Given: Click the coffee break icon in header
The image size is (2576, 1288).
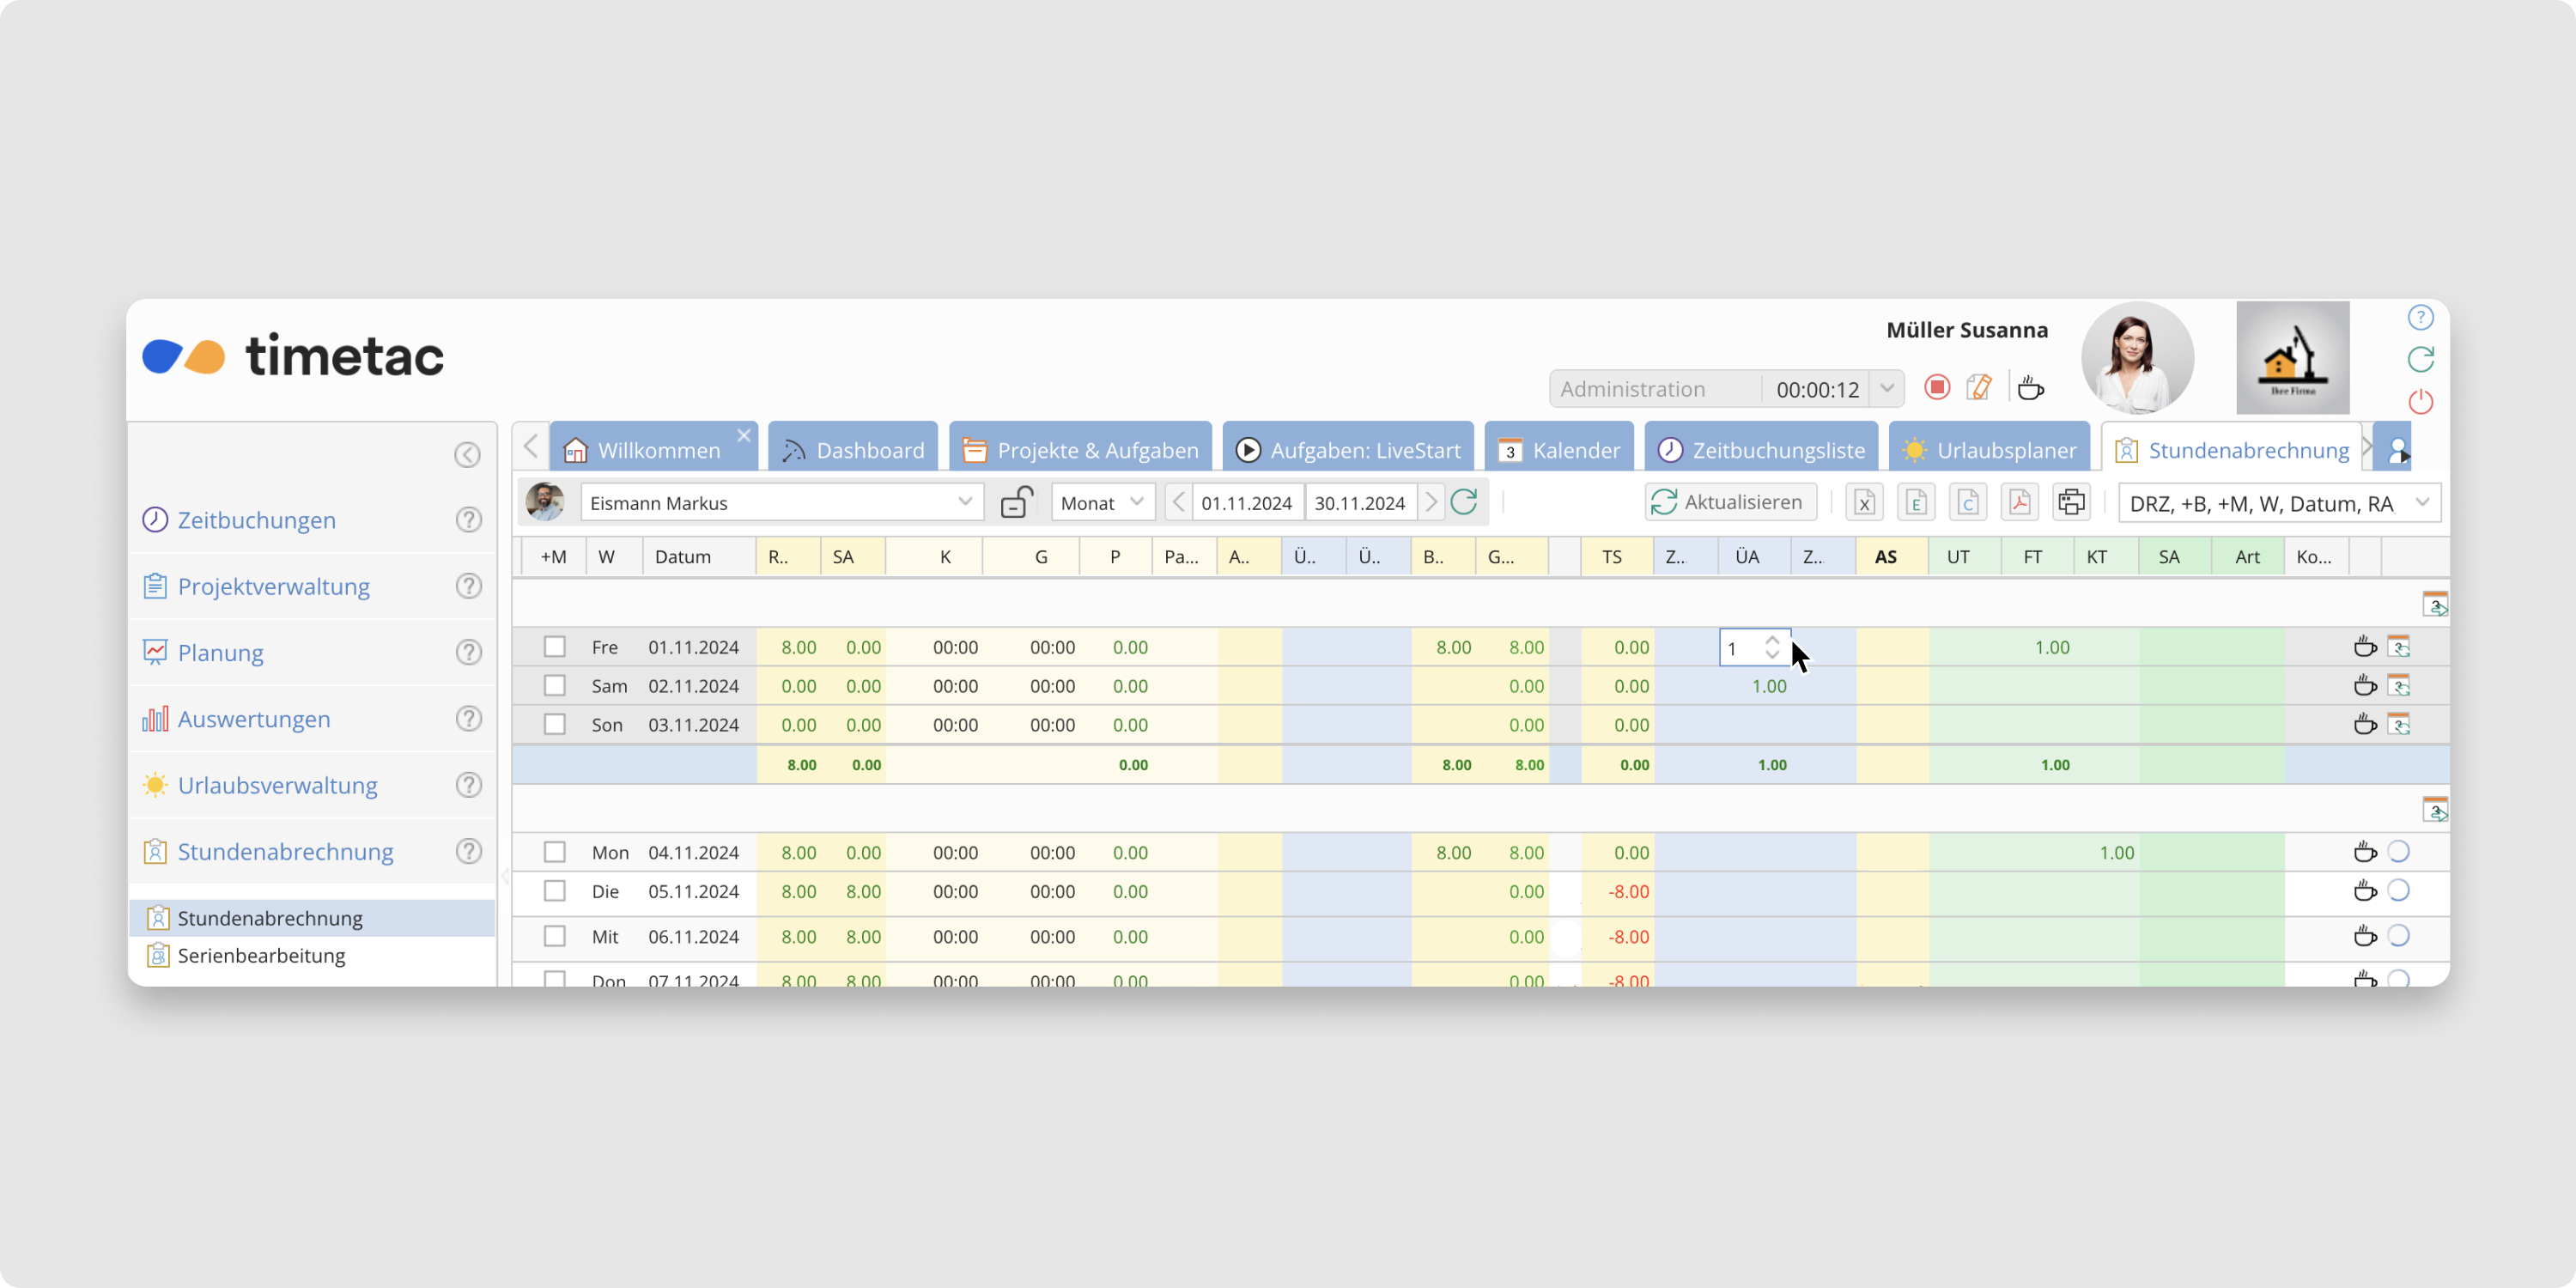Looking at the screenshot, I should coord(2030,388).
